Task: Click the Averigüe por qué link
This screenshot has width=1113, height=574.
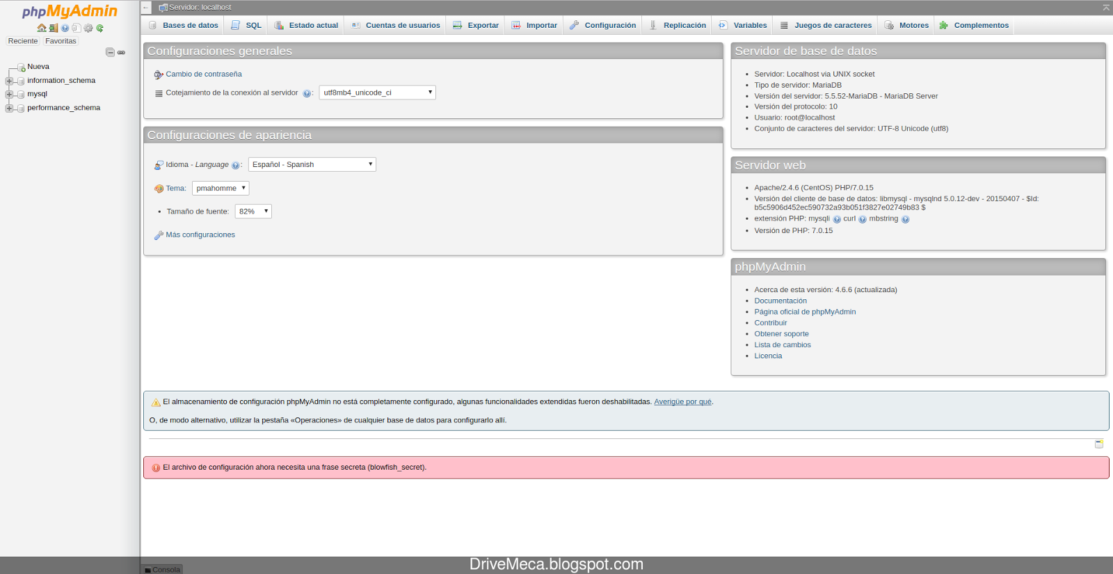Action: (682, 402)
